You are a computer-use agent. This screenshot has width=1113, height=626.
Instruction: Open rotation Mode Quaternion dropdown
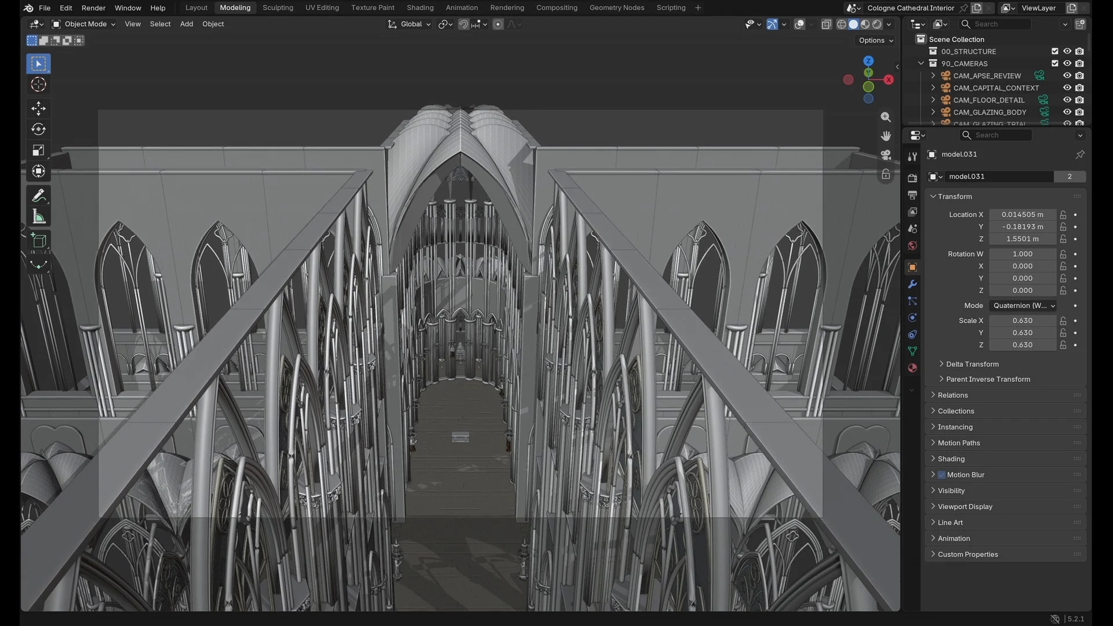(1023, 305)
